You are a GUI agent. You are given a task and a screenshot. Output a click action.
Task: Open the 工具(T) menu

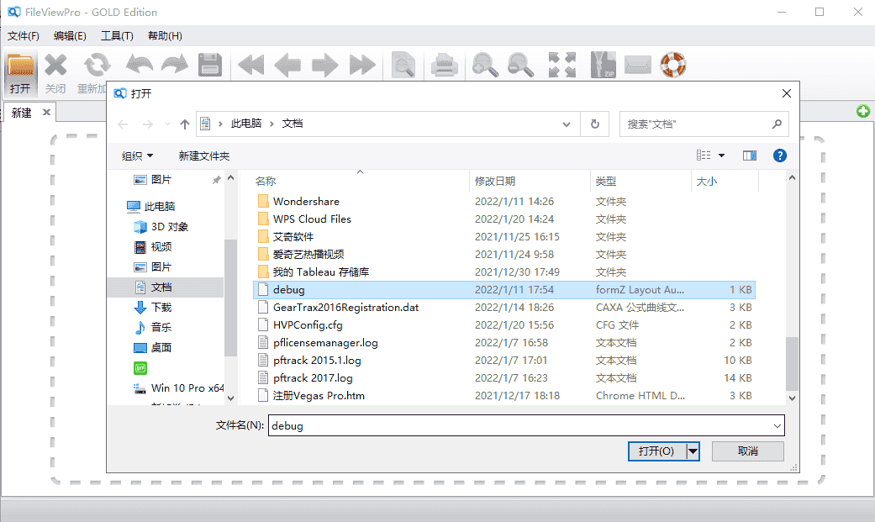click(117, 35)
